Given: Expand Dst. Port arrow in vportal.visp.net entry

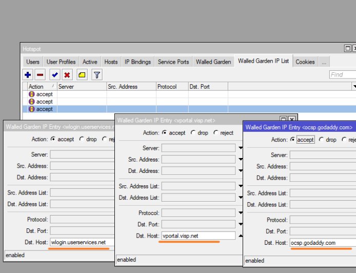Looking at the screenshot, I should (x=241, y=224).
